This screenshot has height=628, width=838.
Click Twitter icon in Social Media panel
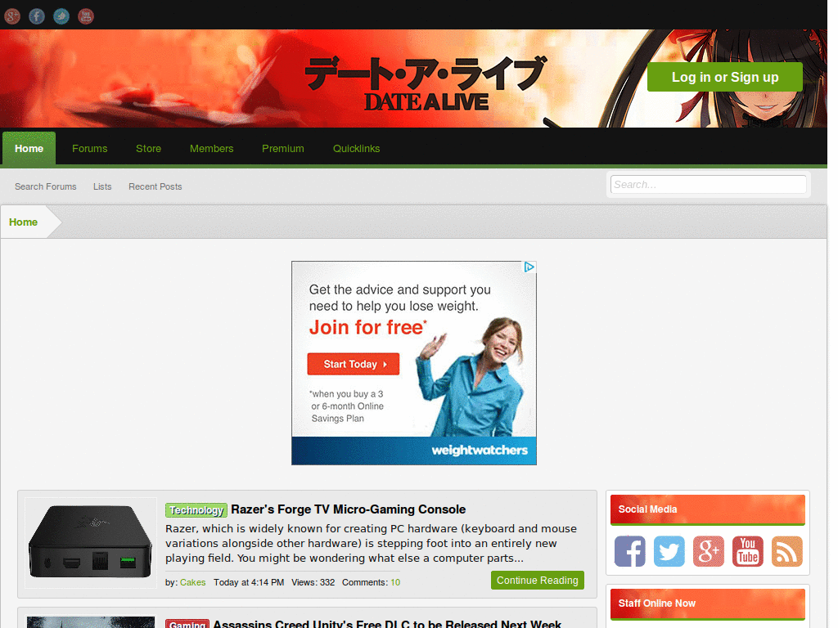pyautogui.click(x=669, y=551)
